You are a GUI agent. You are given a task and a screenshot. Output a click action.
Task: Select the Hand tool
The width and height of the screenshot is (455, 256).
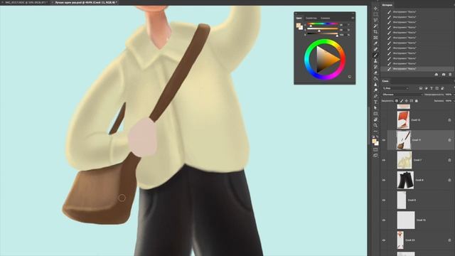pyautogui.click(x=375, y=119)
